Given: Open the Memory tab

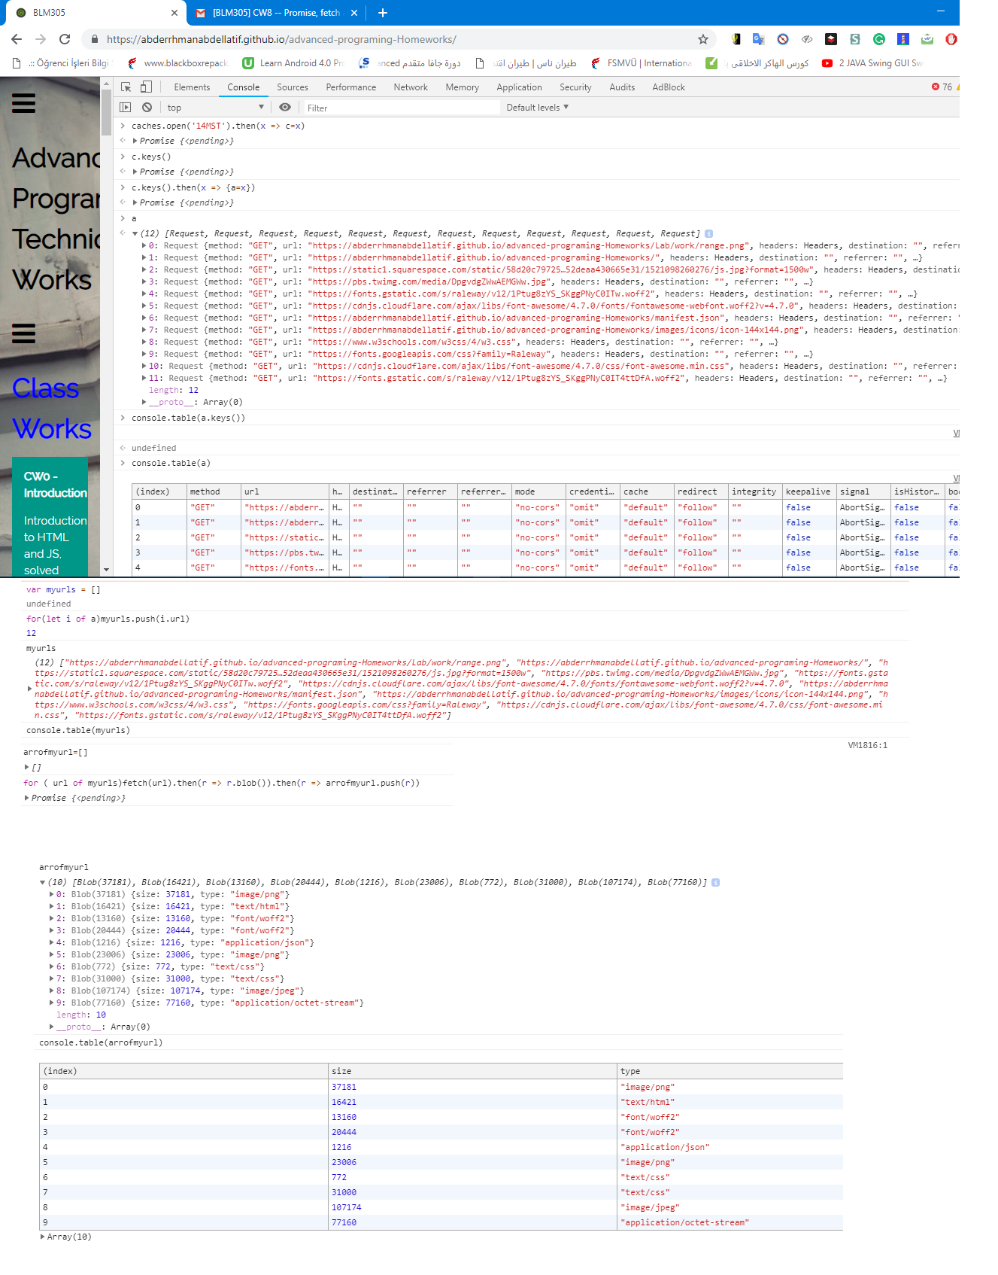Looking at the screenshot, I should coord(463,87).
